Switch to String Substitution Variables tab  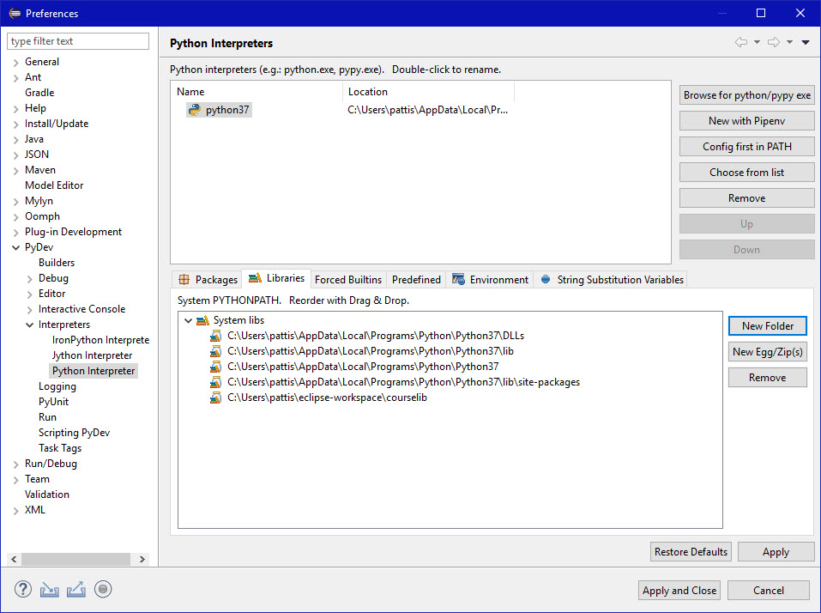[611, 280]
